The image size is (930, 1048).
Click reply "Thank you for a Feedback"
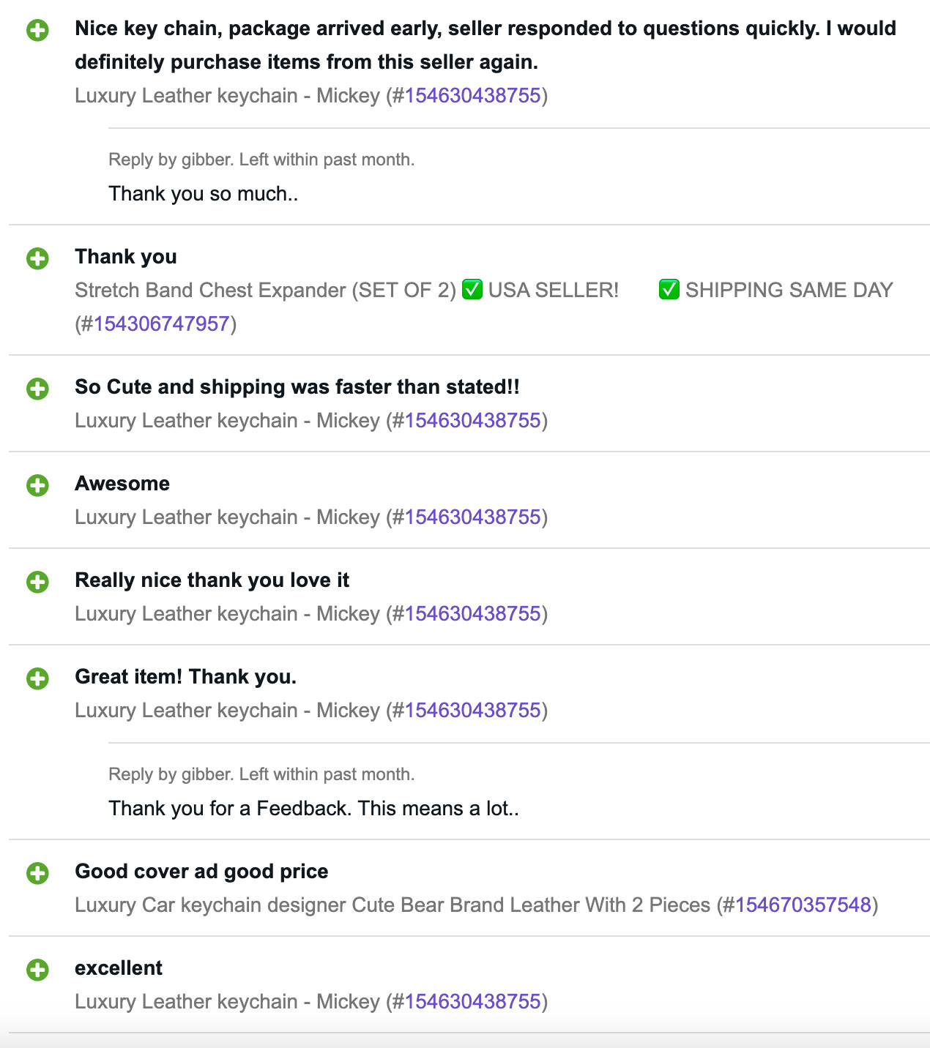(313, 809)
